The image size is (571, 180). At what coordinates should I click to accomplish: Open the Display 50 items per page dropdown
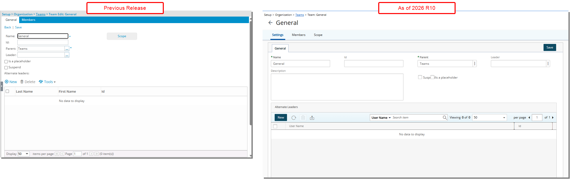pos(24,154)
